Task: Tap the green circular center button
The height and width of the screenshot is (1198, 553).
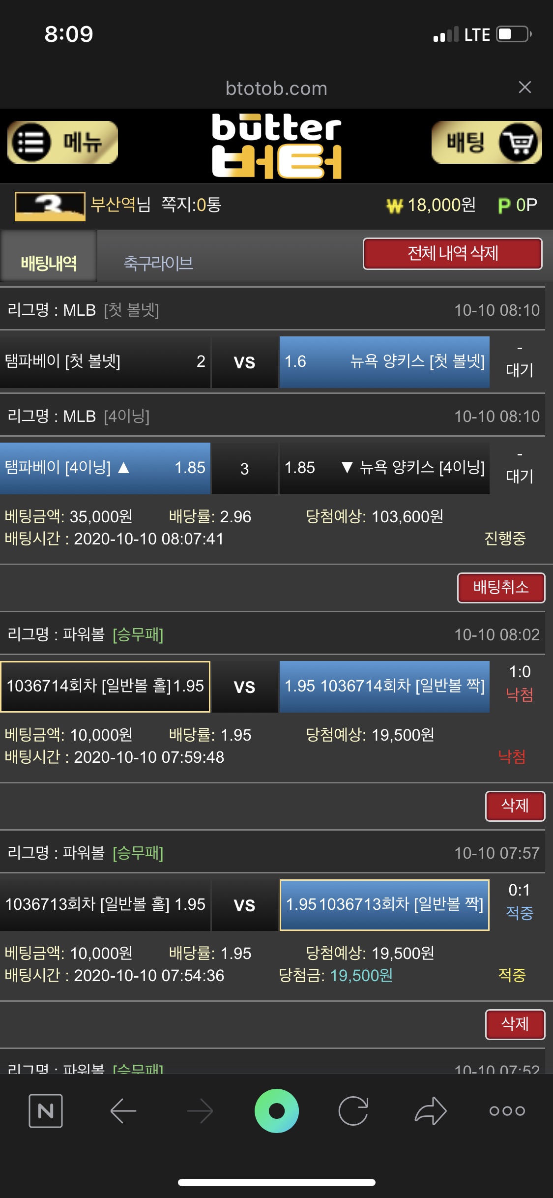Action: pyautogui.click(x=276, y=1111)
